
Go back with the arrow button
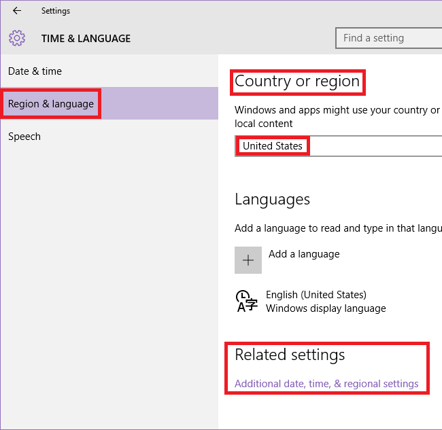[17, 11]
